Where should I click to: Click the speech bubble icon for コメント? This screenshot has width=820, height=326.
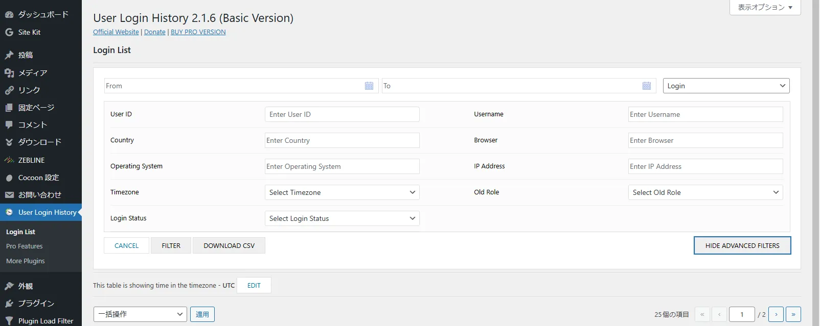click(x=9, y=125)
